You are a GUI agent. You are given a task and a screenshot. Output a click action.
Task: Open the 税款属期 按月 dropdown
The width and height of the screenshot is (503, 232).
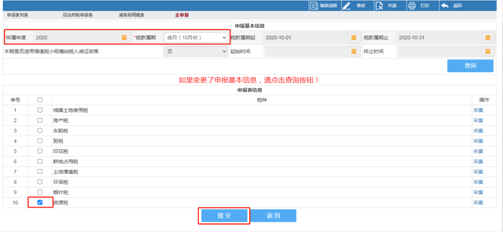[196, 37]
